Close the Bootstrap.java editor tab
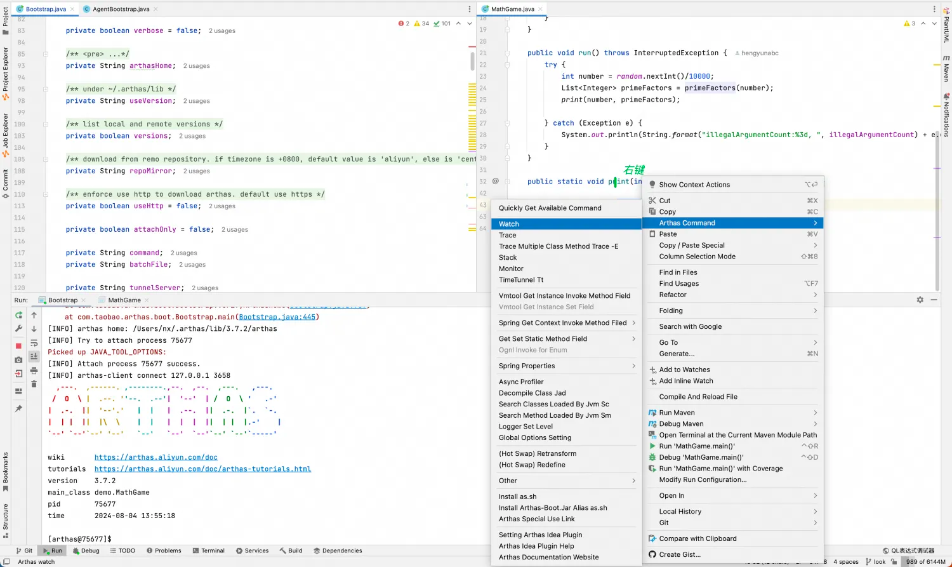The height and width of the screenshot is (567, 952). (72, 9)
